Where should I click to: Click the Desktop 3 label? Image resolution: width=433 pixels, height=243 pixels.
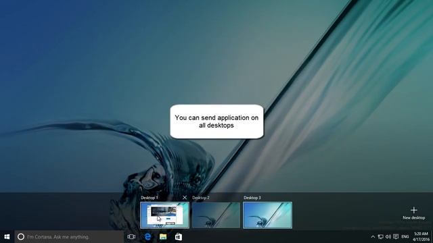(x=252, y=198)
